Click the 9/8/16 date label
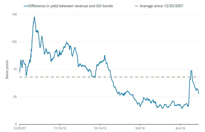 click(x=140, y=128)
